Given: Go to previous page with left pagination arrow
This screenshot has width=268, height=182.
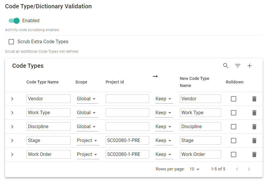Looking at the screenshot, I should [x=237, y=169].
